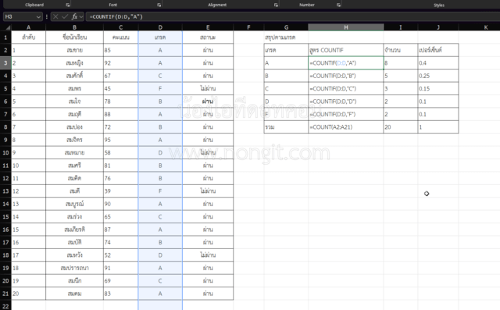Click the สรุปตามเกรด title cell

click(286, 37)
